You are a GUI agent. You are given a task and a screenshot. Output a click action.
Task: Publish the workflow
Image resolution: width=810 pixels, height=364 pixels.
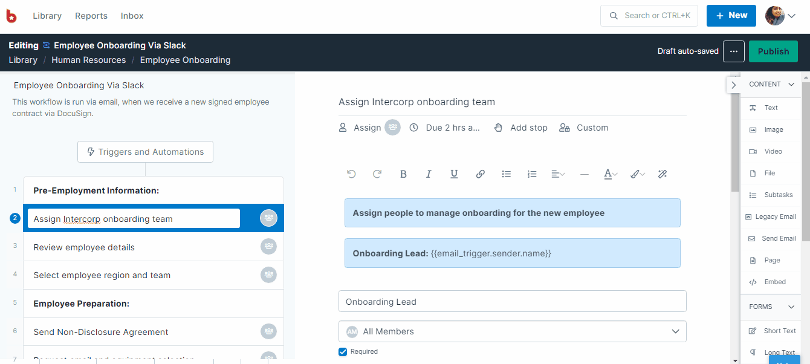[x=773, y=51]
